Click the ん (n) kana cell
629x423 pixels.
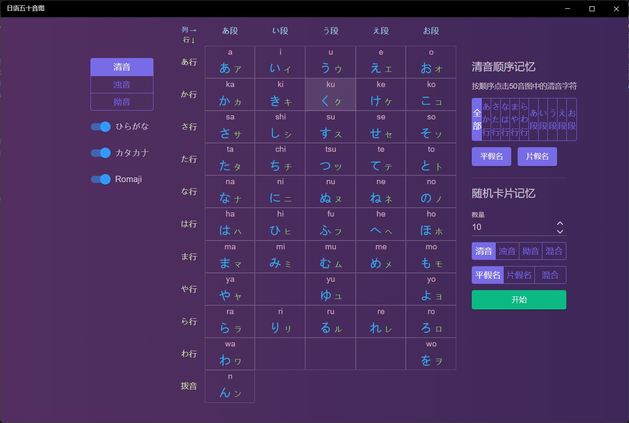coord(230,386)
